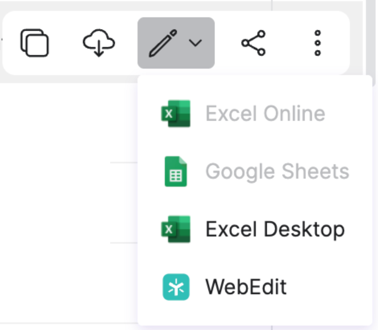Click the Google Sheets icon
This screenshot has width=378, height=330.
[x=176, y=171]
